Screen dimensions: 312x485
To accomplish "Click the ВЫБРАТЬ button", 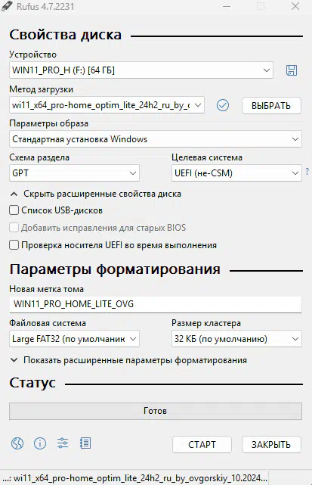I will (271, 106).
